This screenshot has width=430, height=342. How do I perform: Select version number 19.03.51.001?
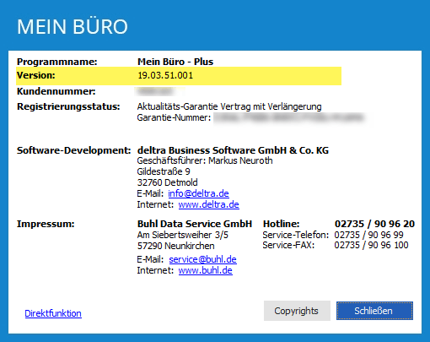pyautogui.click(x=165, y=75)
